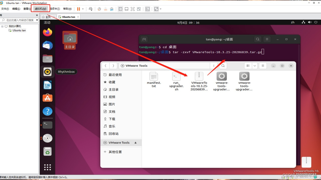Take a snapshot with the clock-plus icon
The image size is (321, 180).
[99, 9]
